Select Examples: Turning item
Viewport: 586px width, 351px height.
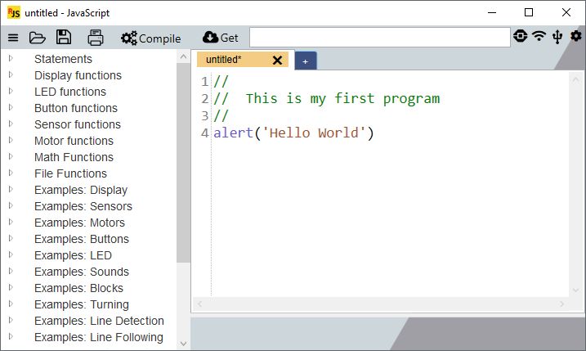[x=82, y=304]
